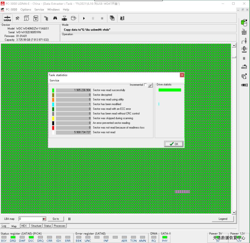The image size is (250, 243).
Task: Click the exit running-man icon
Action: coord(122,18)
